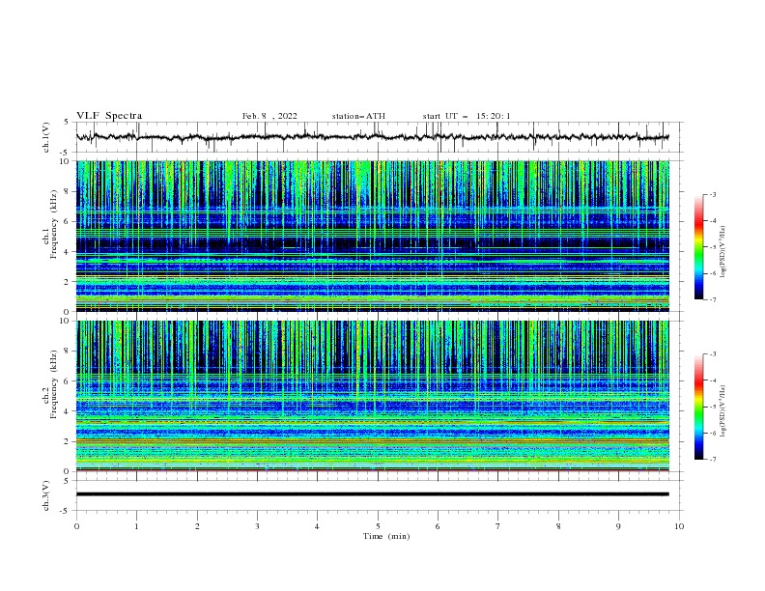Click the "10" label on the time axis

coord(679,526)
